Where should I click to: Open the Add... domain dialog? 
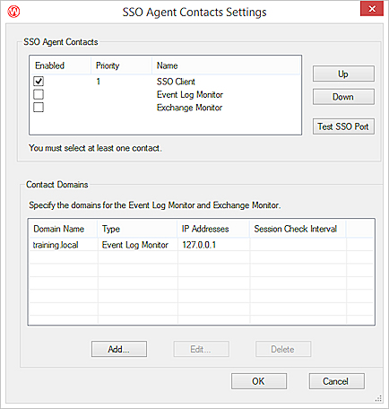pos(119,349)
